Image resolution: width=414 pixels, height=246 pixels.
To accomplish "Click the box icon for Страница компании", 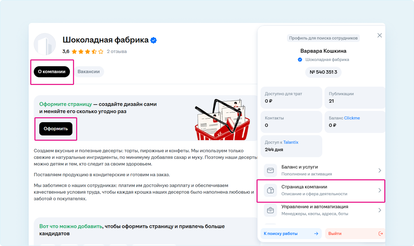I will tap(270, 190).
